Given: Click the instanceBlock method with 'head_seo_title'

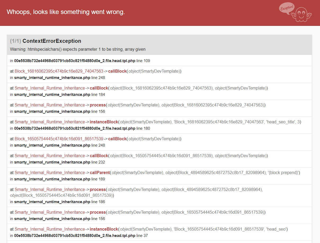Looking at the screenshot, I should pyautogui.click(x=104, y=122).
